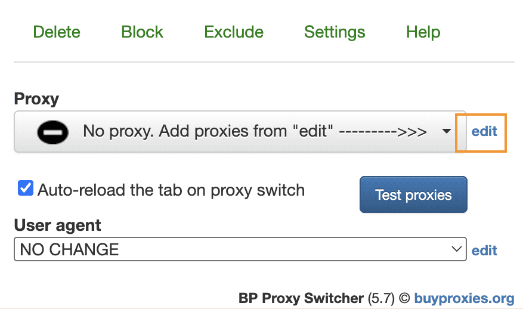Select the Exclude menu item
Screen dimensions: 523x309
[234, 32]
